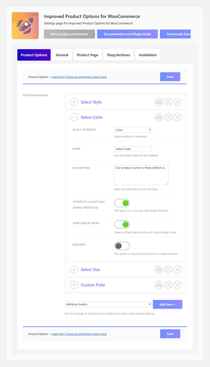Click the move arrows icon for Custom Field
The height and width of the screenshot is (367, 210).
(x=168, y=285)
